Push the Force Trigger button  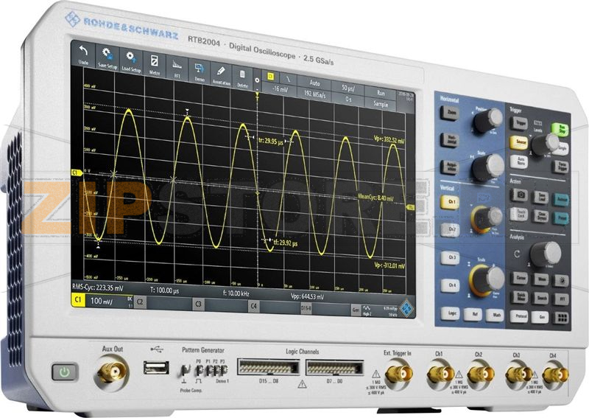click(x=561, y=167)
